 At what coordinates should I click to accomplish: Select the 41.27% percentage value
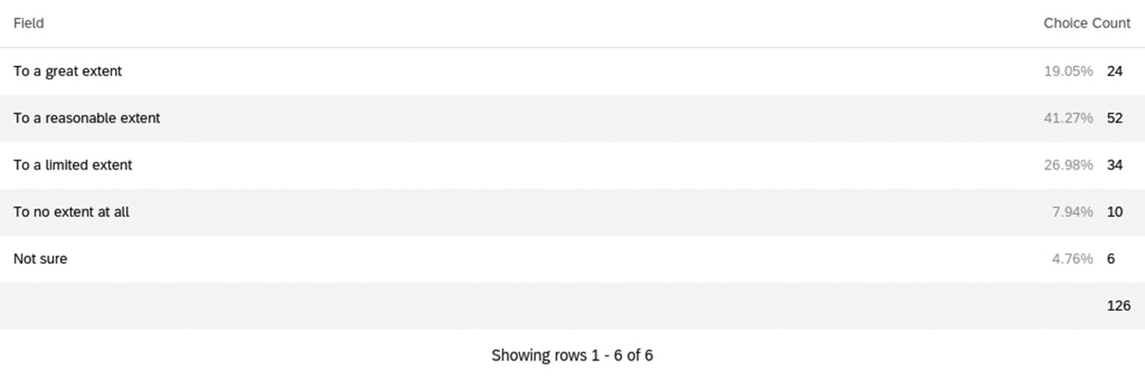click(1068, 118)
